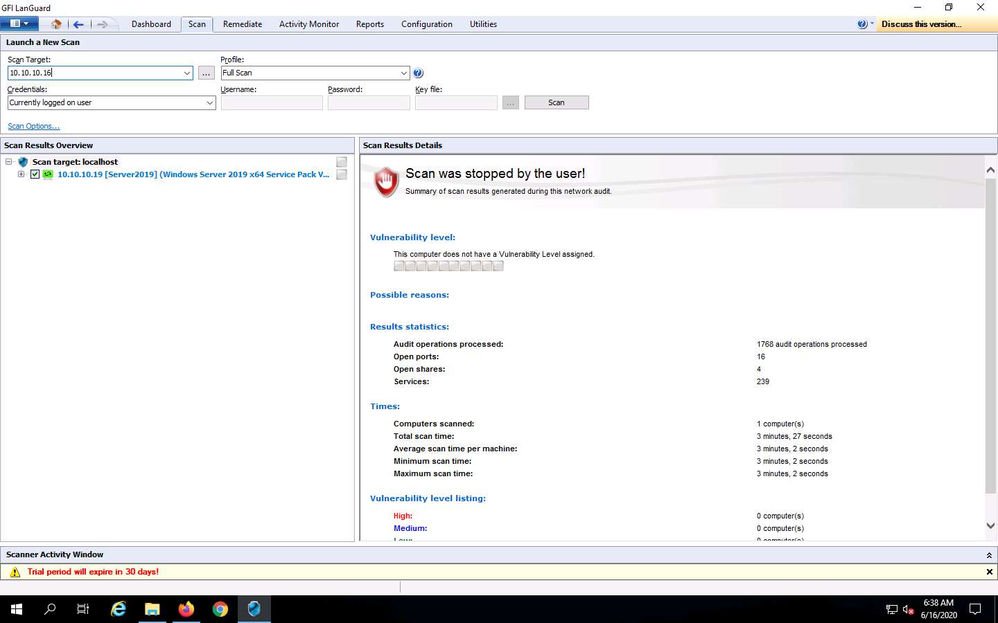This screenshot has width=998, height=623.
Task: Tick the grey box right of Scan target: localhost
Action: coord(342,162)
